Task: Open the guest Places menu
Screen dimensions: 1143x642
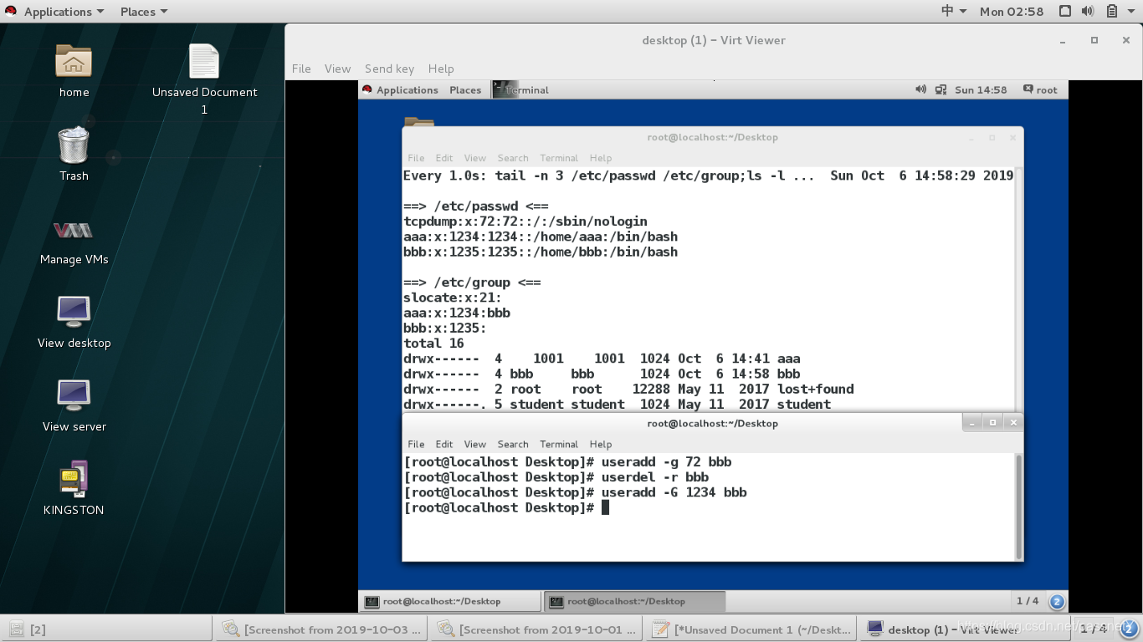Action: 465,89
